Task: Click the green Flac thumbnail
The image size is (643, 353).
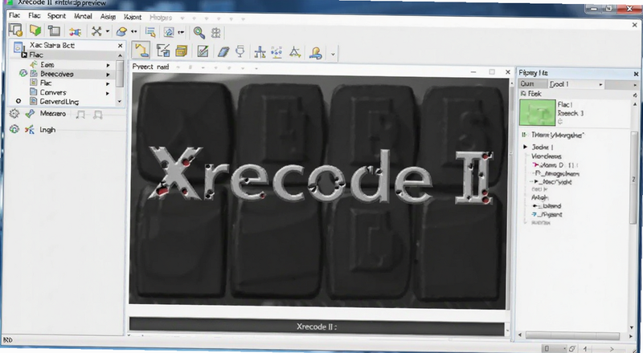Action: point(538,112)
